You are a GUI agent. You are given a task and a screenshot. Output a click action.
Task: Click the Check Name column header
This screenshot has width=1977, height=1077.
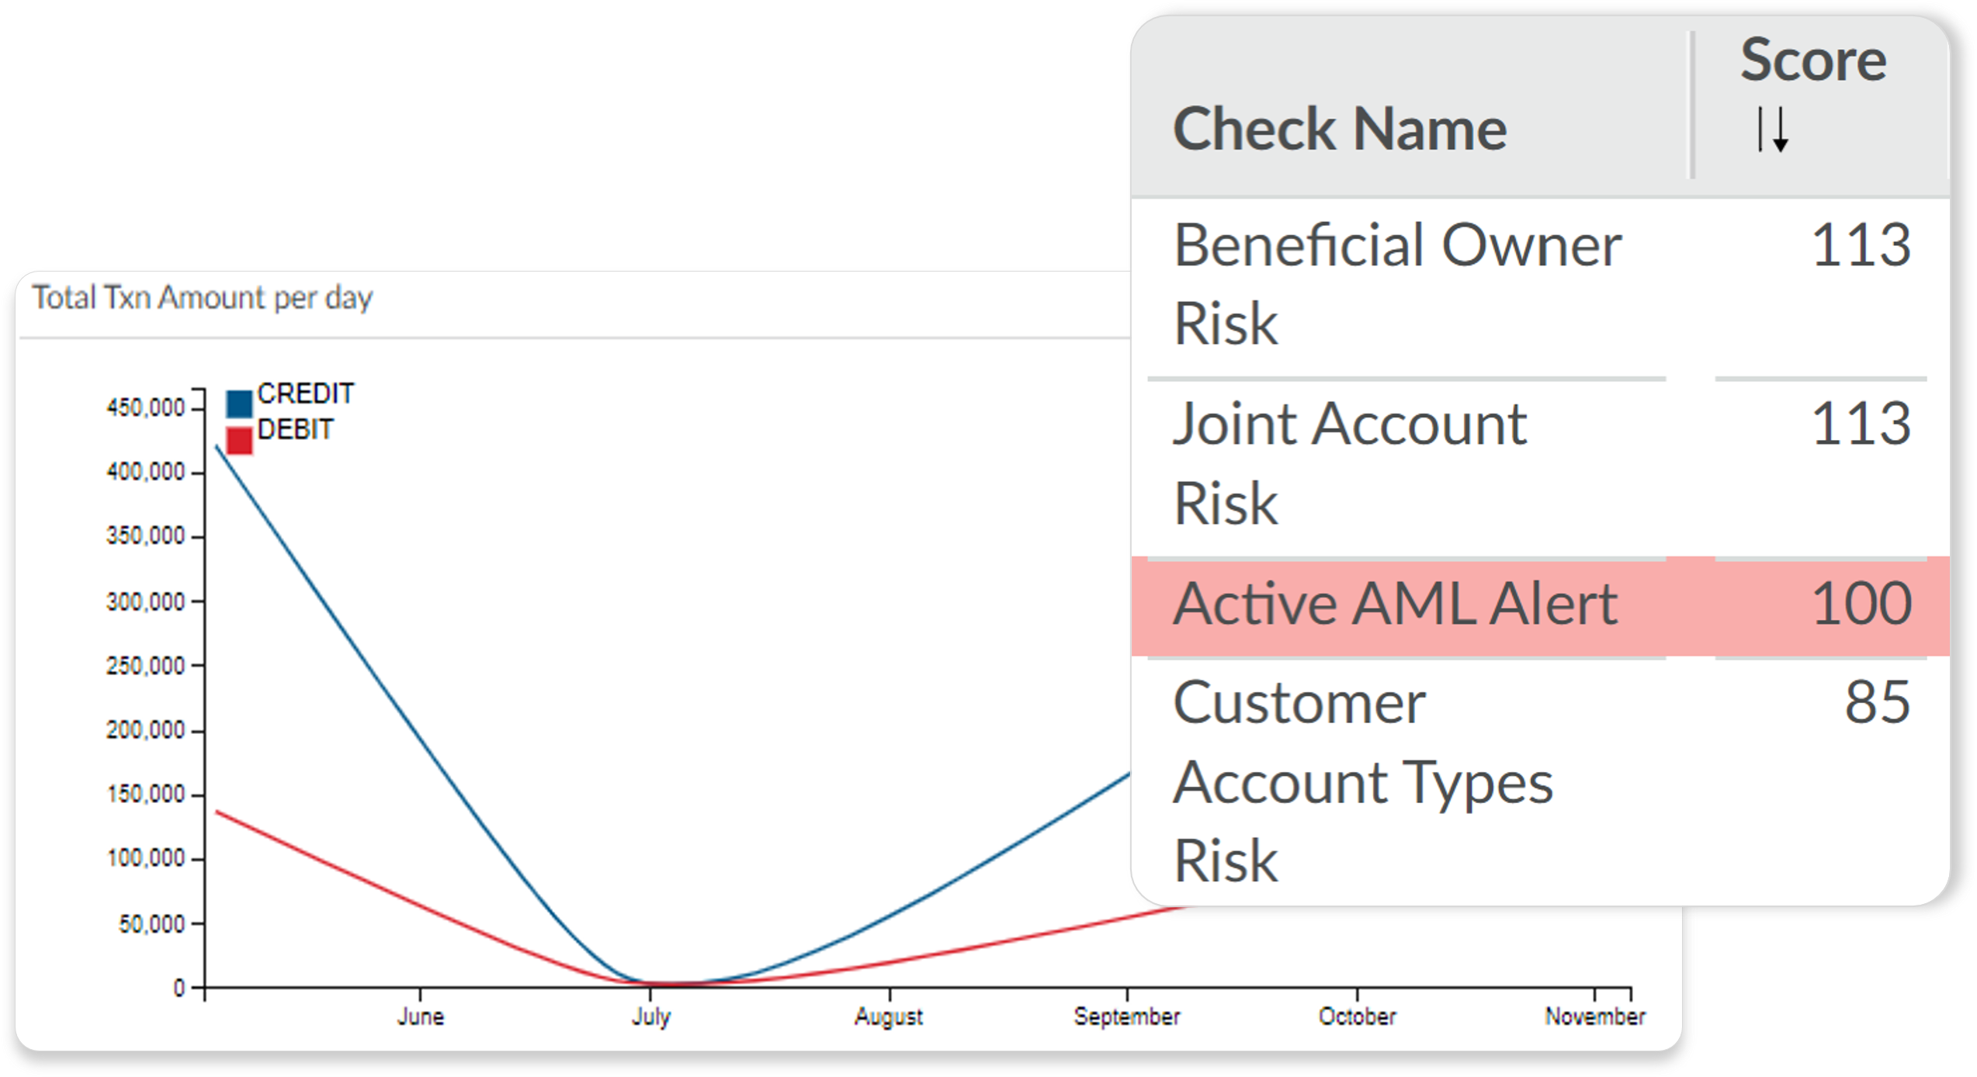tap(1339, 129)
